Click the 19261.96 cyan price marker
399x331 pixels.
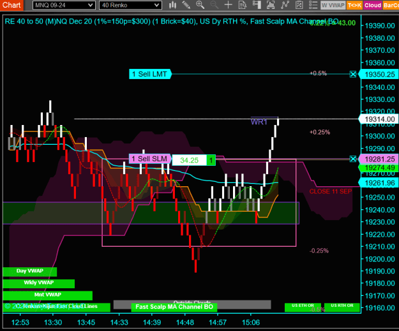(379, 183)
